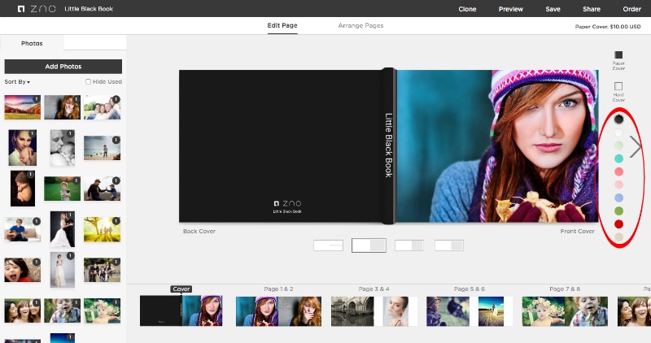Select the Paper Cover option icon
Screen dimensions: 651x343
618,54
